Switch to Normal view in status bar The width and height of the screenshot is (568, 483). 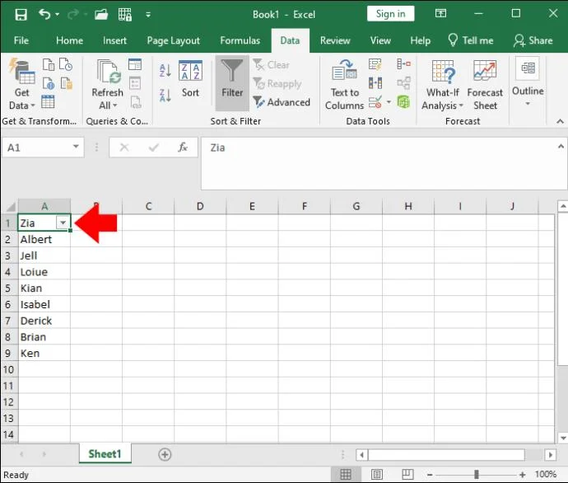click(346, 474)
